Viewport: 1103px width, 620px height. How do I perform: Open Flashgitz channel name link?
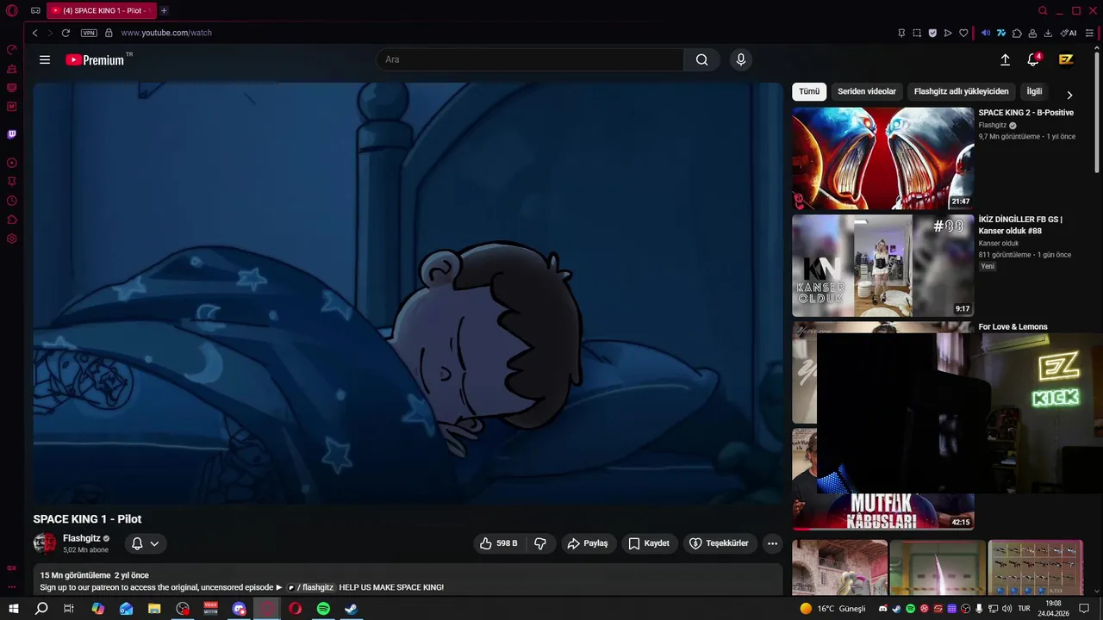click(x=82, y=538)
